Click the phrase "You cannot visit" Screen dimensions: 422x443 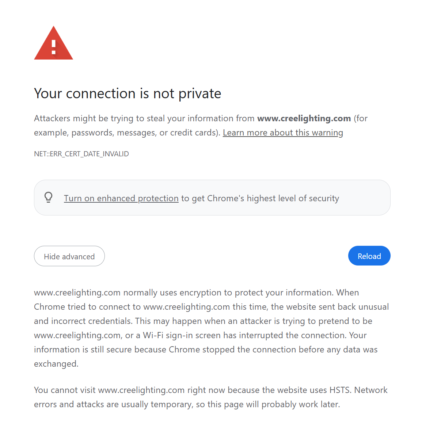(x=65, y=390)
